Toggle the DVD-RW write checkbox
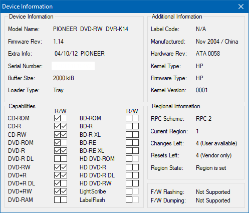Image resolution: width=249 pixels, height=213 pixels. (x=64, y=167)
